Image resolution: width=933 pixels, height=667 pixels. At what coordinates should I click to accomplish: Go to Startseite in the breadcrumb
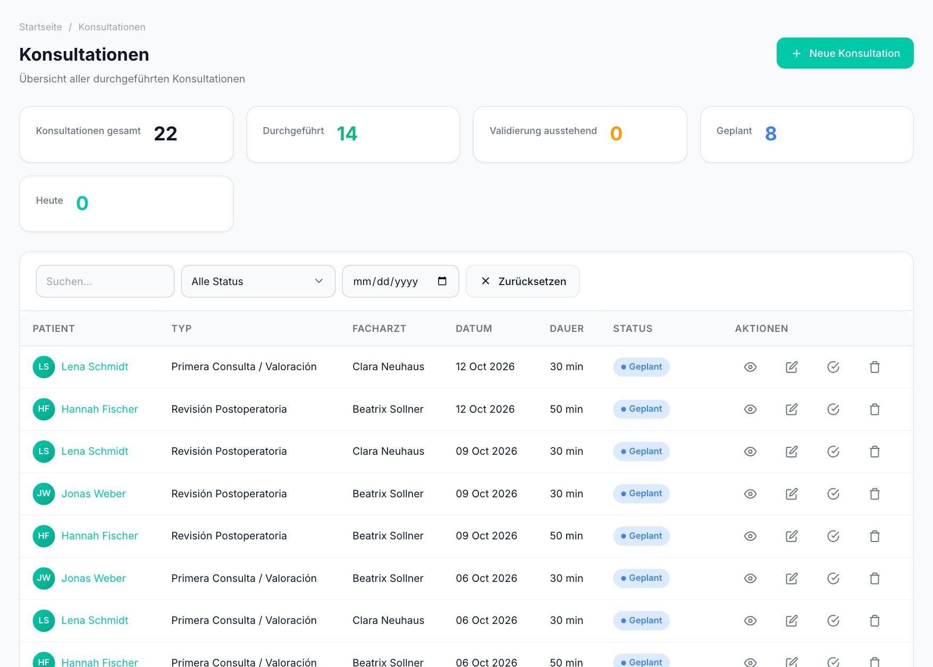coord(40,27)
